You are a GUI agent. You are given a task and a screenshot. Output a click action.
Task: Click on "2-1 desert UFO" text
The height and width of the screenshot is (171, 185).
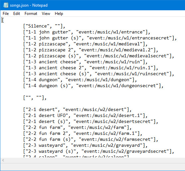click(x=47, y=116)
